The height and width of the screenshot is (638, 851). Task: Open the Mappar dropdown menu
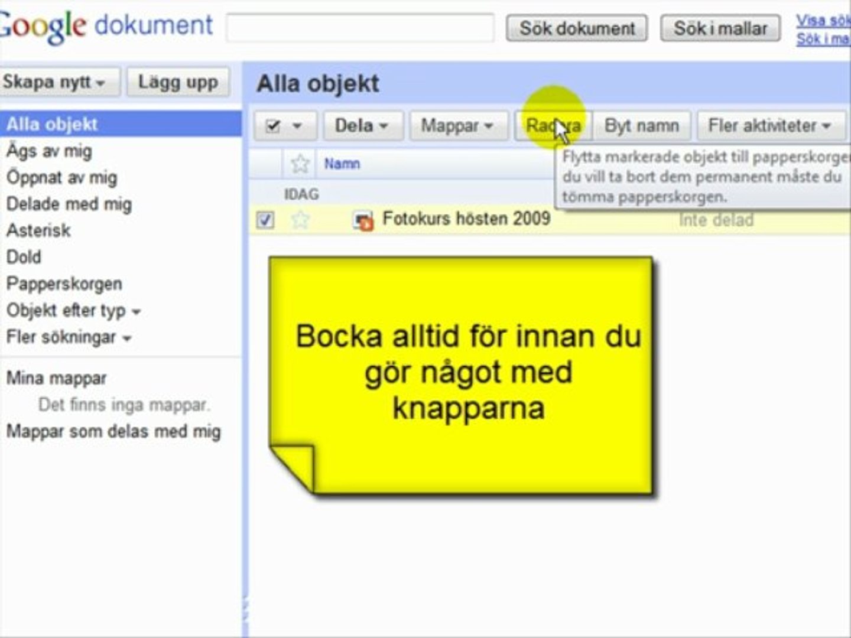pos(458,125)
